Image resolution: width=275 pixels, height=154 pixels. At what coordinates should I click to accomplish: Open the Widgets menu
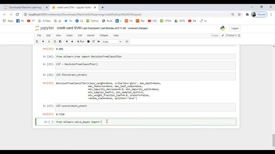click(104, 36)
